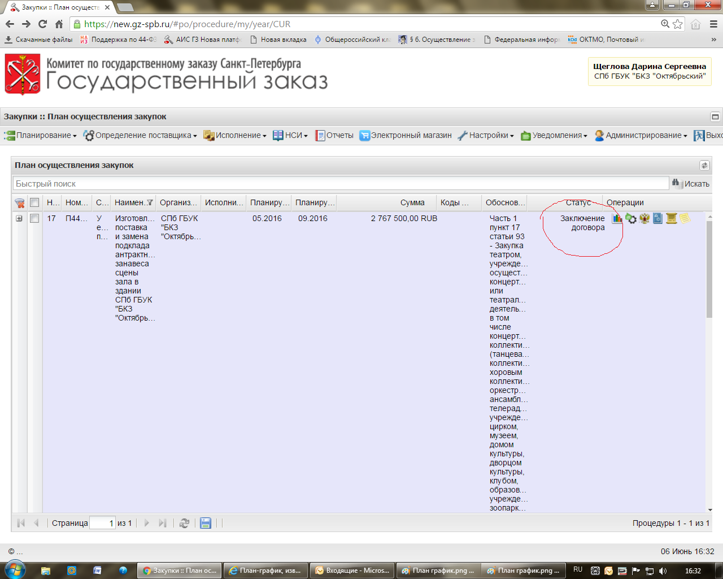Click the RU language indicator in the tray
The width and height of the screenshot is (723, 579).
(578, 570)
